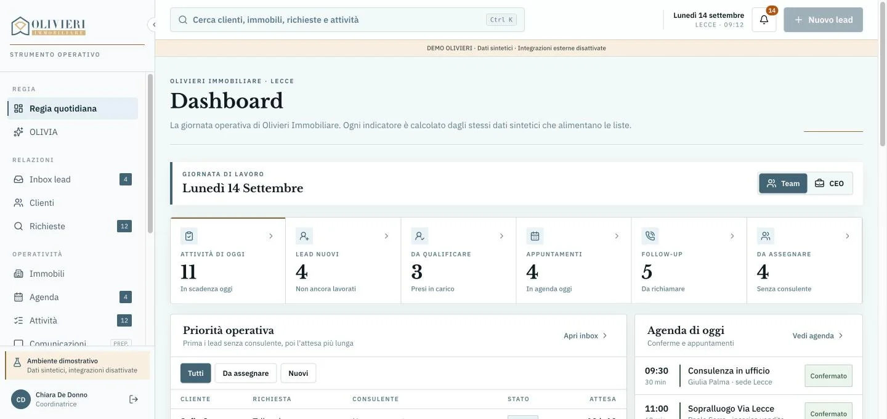Screen dimensions: 887x419
Task: Click the Immobili building icon in sidebar
Action: (18, 274)
